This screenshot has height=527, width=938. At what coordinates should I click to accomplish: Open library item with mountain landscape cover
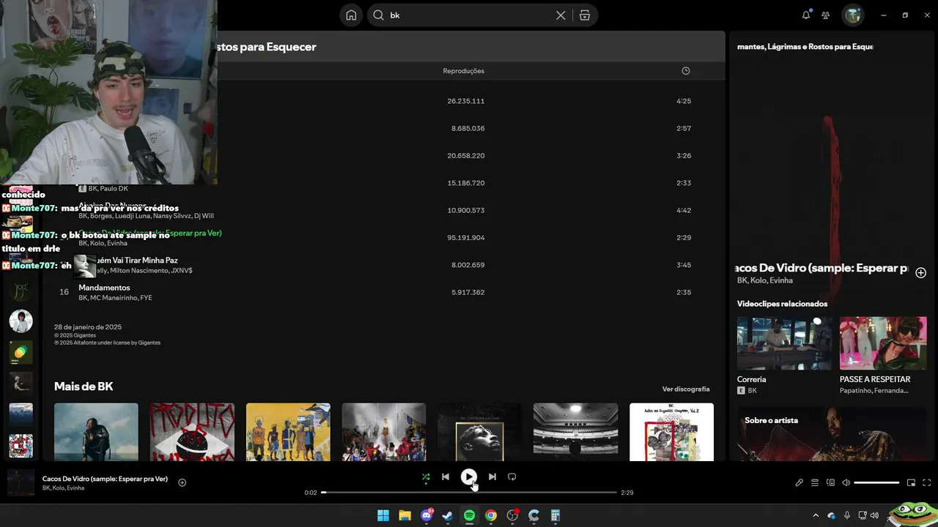tap(21, 414)
